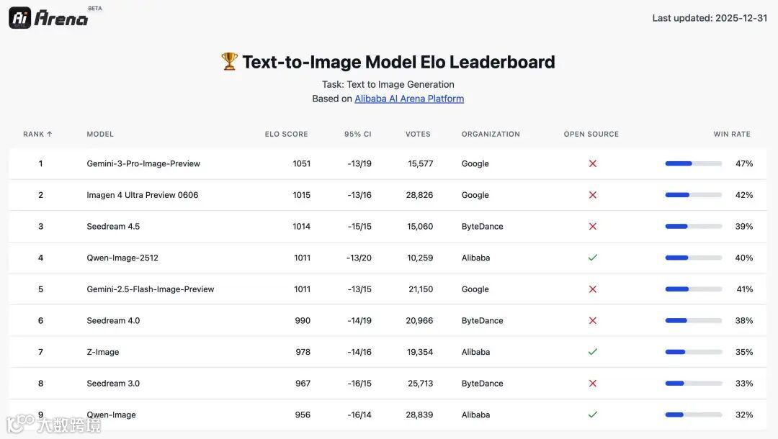
Task: Click the green checkmark for Z-Image
Action: 592,352
